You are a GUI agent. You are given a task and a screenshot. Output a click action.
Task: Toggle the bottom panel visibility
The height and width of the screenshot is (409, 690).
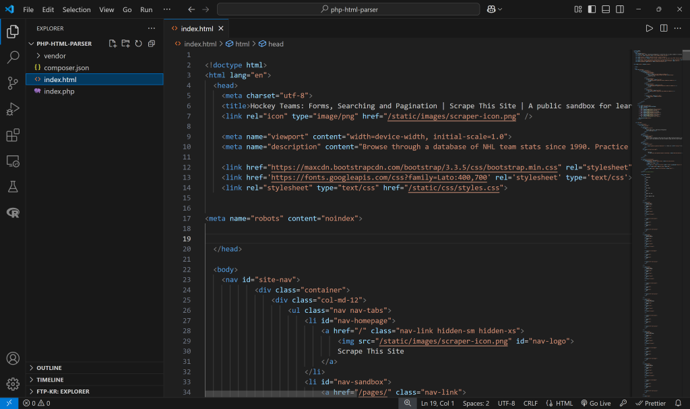coord(604,9)
